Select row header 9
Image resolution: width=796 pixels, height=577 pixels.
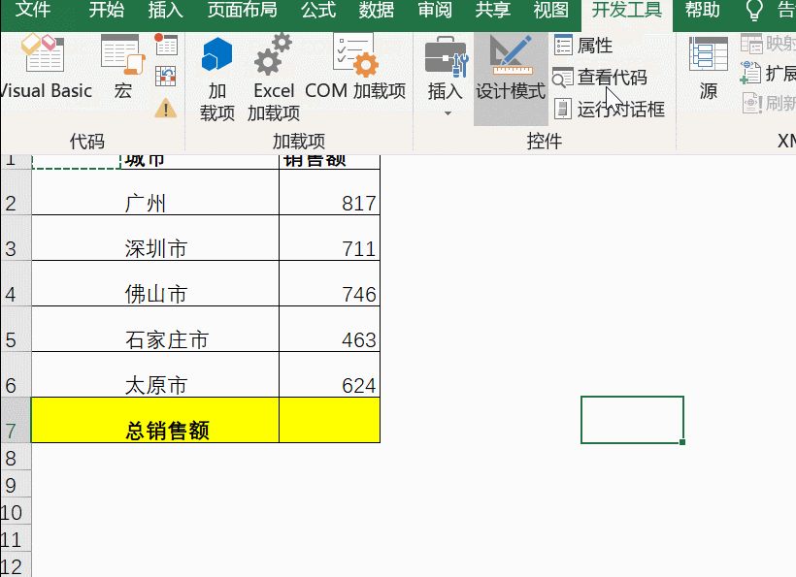tap(16, 485)
